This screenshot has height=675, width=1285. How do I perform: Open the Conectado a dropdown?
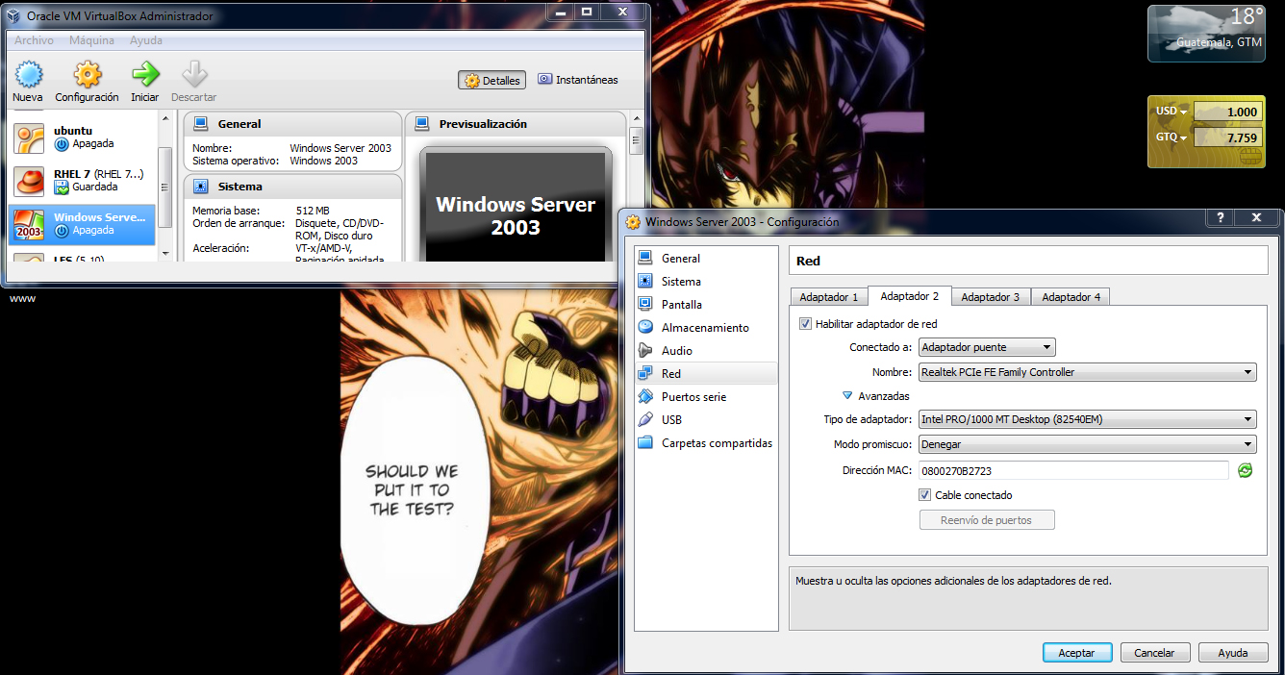coord(987,347)
